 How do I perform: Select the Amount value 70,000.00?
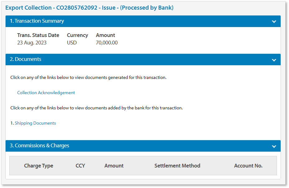(x=107, y=43)
